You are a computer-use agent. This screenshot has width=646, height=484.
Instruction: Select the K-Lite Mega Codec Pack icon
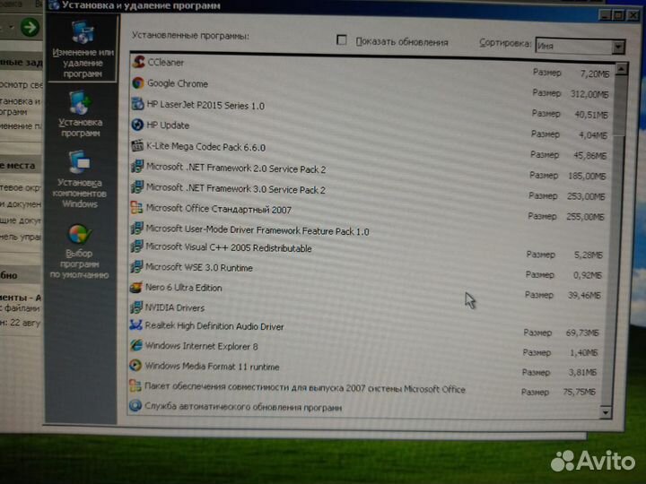(x=137, y=146)
